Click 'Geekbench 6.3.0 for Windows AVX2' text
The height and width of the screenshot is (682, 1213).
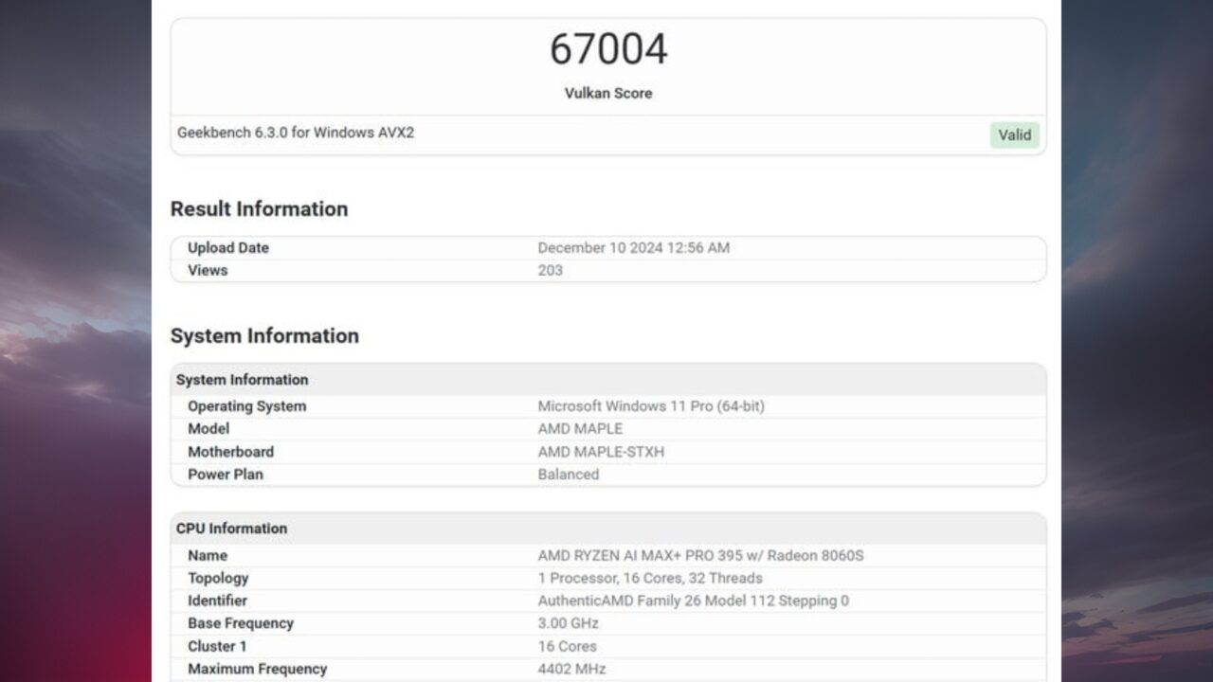pyautogui.click(x=296, y=133)
